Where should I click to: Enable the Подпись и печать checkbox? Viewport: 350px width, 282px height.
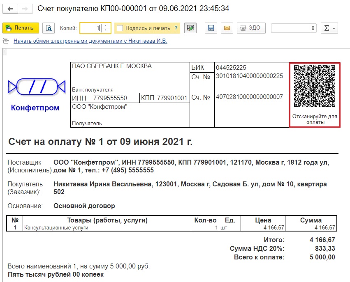coord(120,28)
